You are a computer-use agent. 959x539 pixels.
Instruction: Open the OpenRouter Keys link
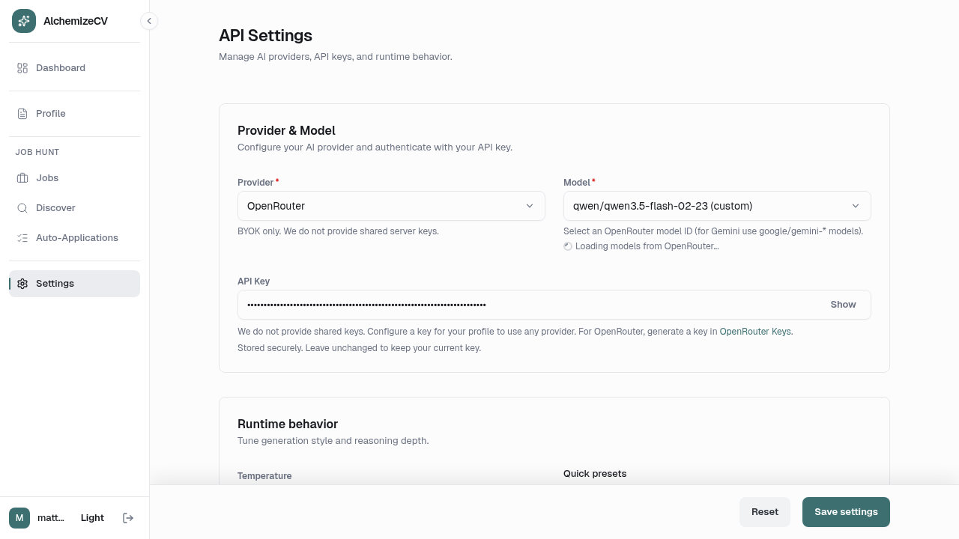[x=754, y=332]
